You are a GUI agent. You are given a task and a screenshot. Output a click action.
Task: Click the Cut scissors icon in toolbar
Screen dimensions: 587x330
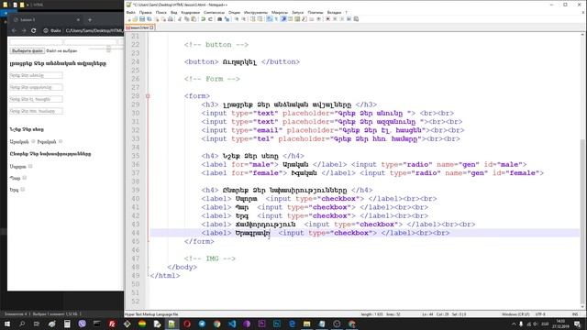click(x=179, y=18)
